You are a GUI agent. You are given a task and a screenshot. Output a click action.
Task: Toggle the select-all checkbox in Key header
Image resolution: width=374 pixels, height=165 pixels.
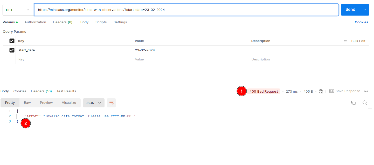point(12,41)
